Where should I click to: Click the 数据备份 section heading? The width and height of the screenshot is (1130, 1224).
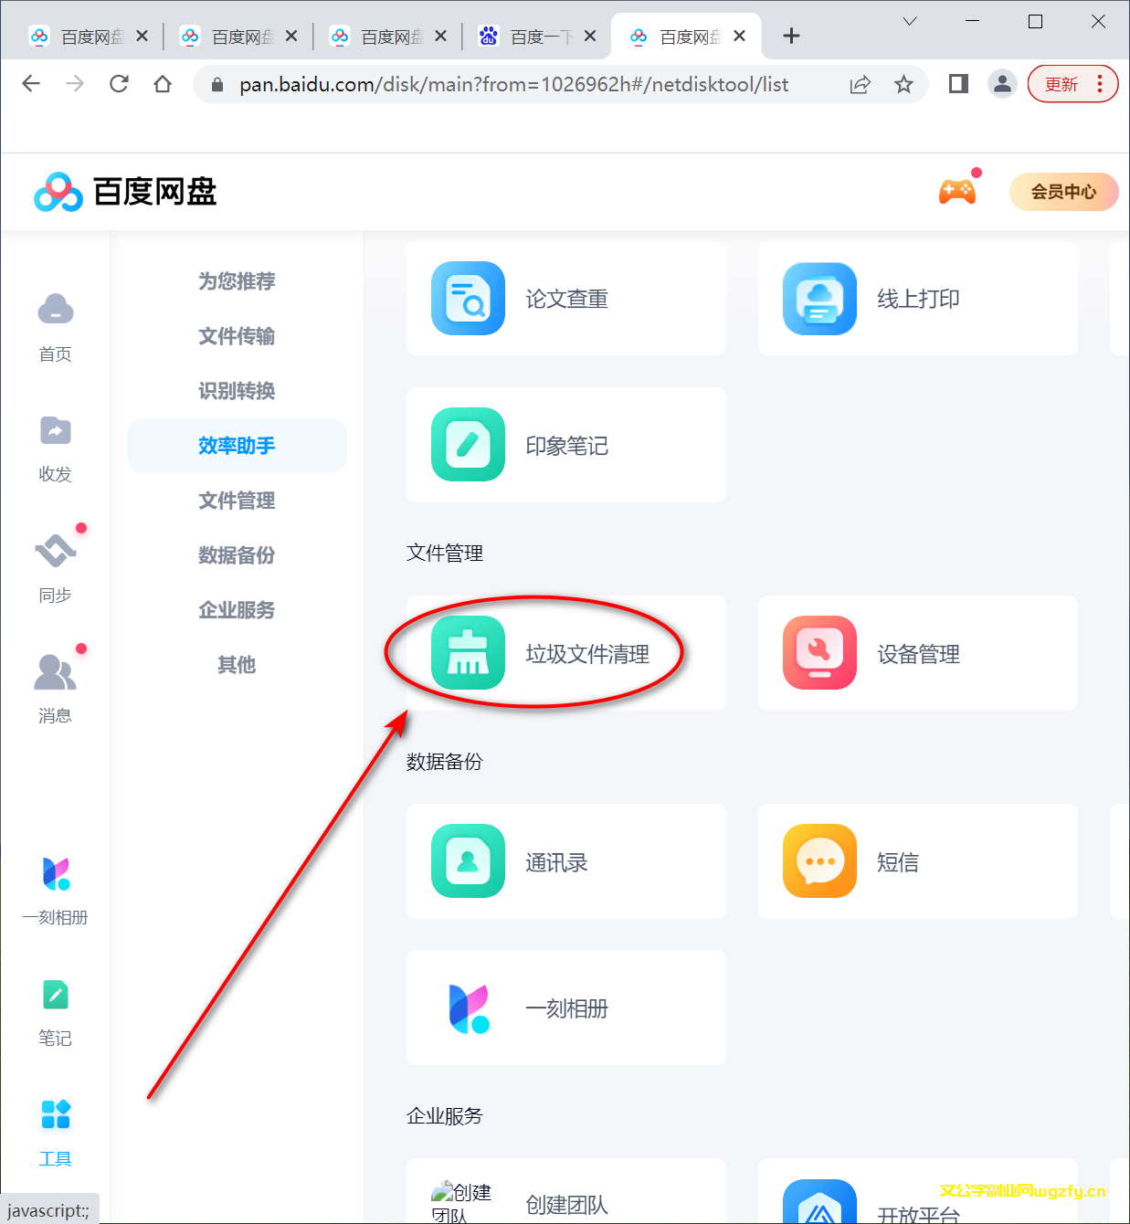click(445, 761)
